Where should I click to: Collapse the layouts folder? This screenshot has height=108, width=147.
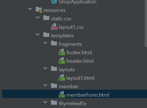[x=45, y=68]
